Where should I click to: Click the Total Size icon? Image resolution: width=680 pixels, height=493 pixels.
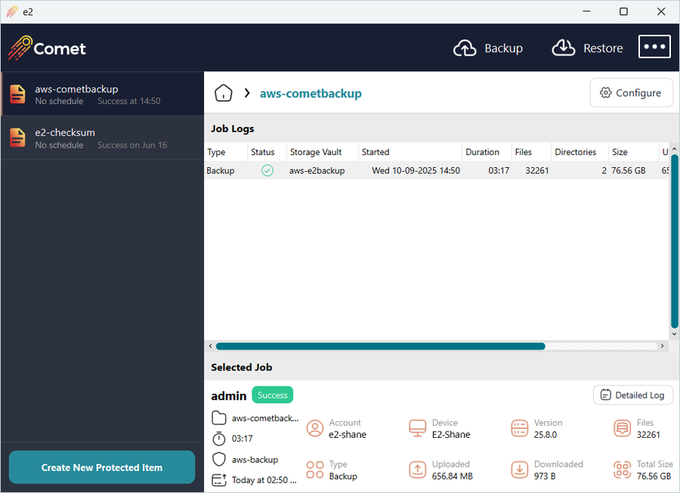[623, 470]
